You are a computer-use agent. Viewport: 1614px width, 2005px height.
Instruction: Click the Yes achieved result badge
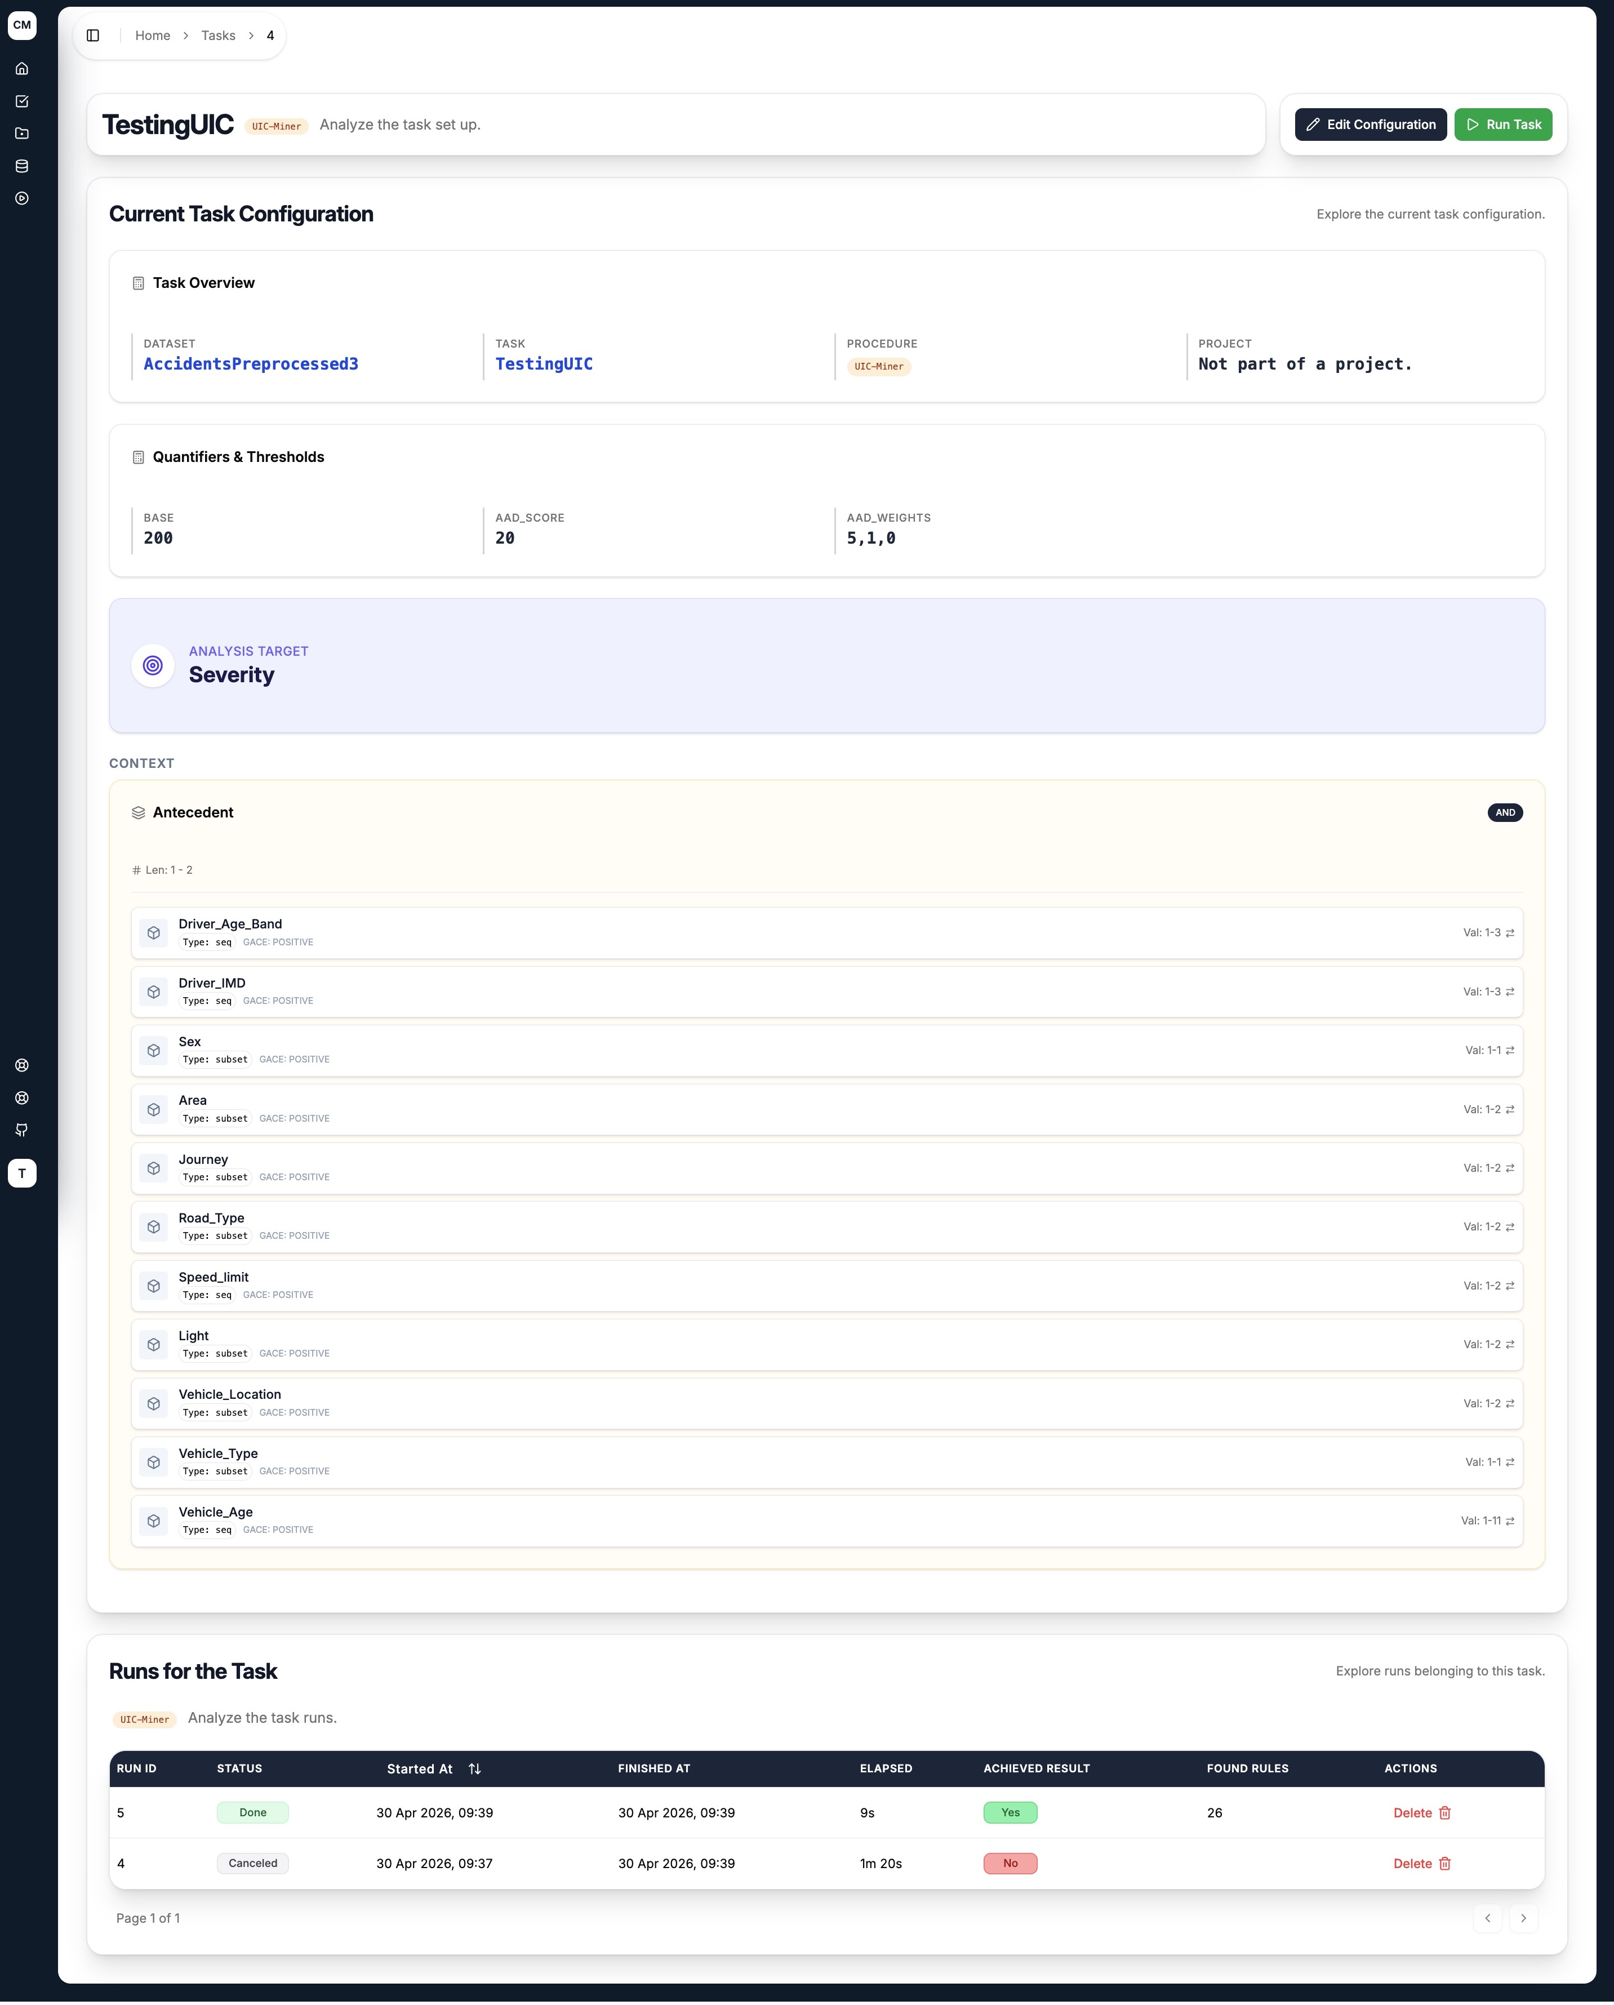pyautogui.click(x=1011, y=1813)
